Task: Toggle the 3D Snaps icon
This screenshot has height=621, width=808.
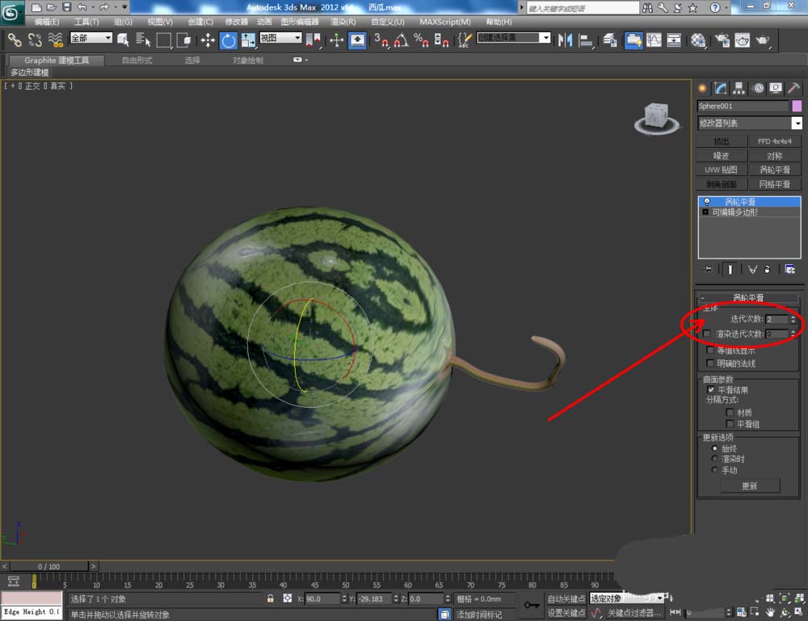Action: coord(381,40)
